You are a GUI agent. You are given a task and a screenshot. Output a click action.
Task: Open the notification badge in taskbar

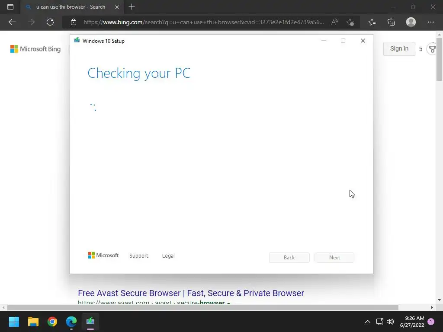click(x=431, y=322)
